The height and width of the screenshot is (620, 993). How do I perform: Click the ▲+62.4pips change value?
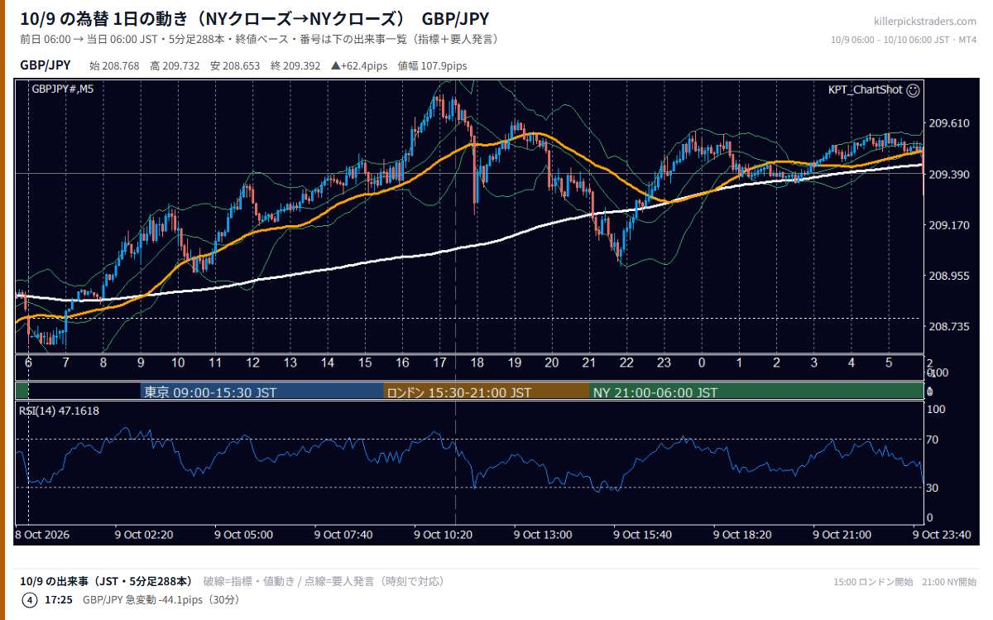pos(359,66)
